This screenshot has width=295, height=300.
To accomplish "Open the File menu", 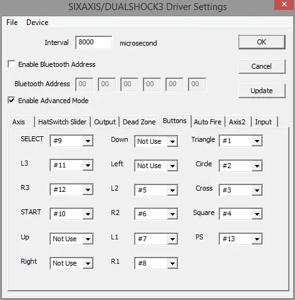I will click(x=12, y=22).
